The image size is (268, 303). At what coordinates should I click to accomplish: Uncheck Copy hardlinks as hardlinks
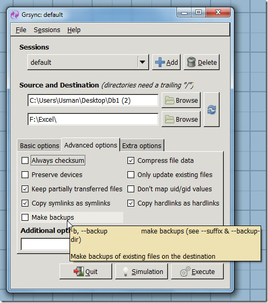pos(131,203)
